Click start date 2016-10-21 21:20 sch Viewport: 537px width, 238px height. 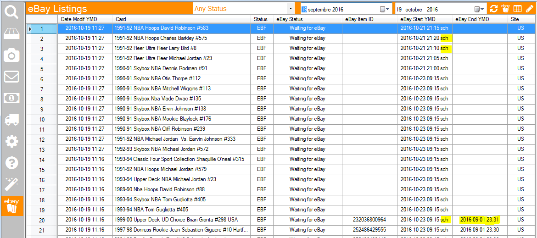pyautogui.click(x=425, y=38)
